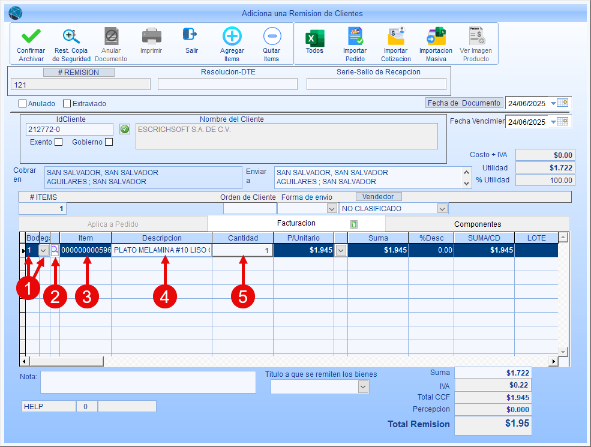The image size is (591, 447).
Task: Open Importar Pedido tool
Action: tap(355, 37)
